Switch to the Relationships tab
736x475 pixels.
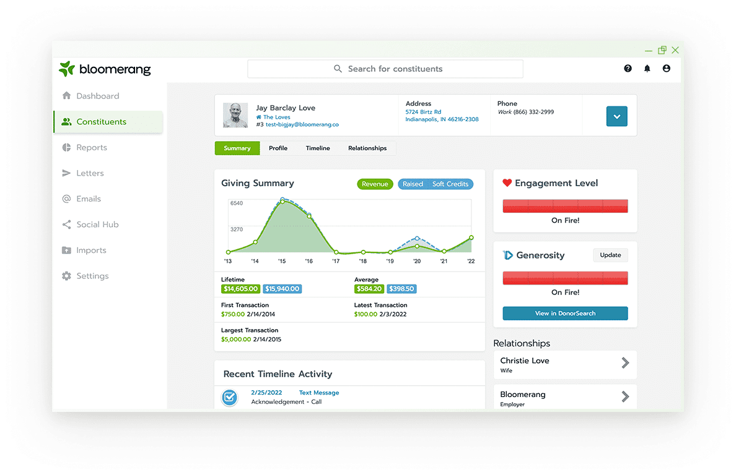point(367,148)
